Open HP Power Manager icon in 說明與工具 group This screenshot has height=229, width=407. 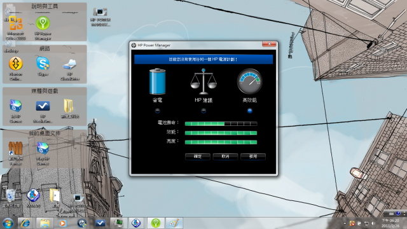tap(43, 28)
